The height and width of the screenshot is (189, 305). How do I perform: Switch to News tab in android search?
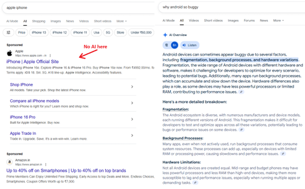[x=264, y=20]
